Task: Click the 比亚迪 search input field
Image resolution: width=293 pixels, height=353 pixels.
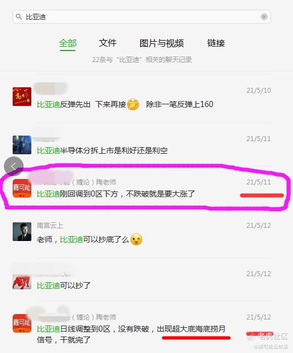Action: point(141,16)
